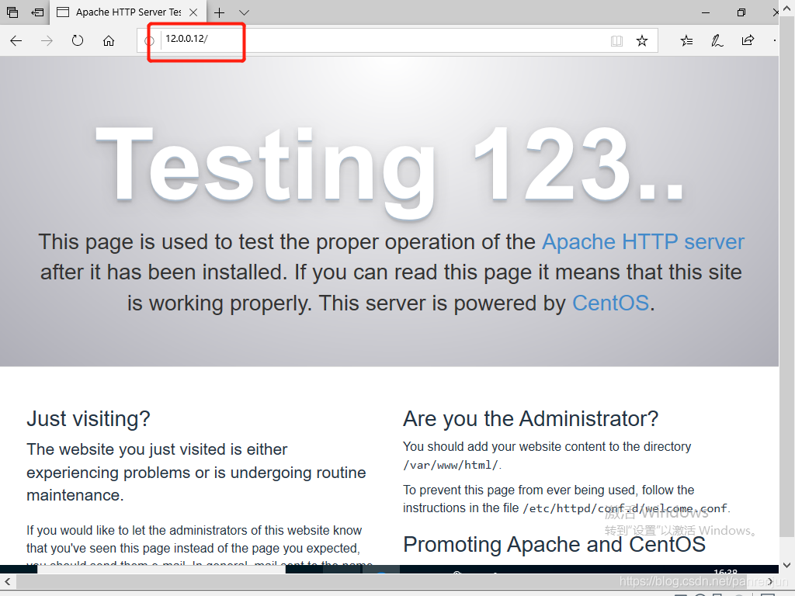
Task: Click the forward navigation arrow
Action: [x=47, y=40]
